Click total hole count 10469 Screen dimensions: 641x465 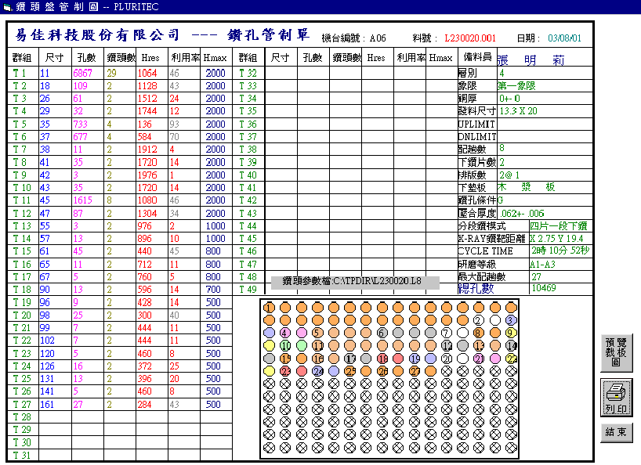544,288
